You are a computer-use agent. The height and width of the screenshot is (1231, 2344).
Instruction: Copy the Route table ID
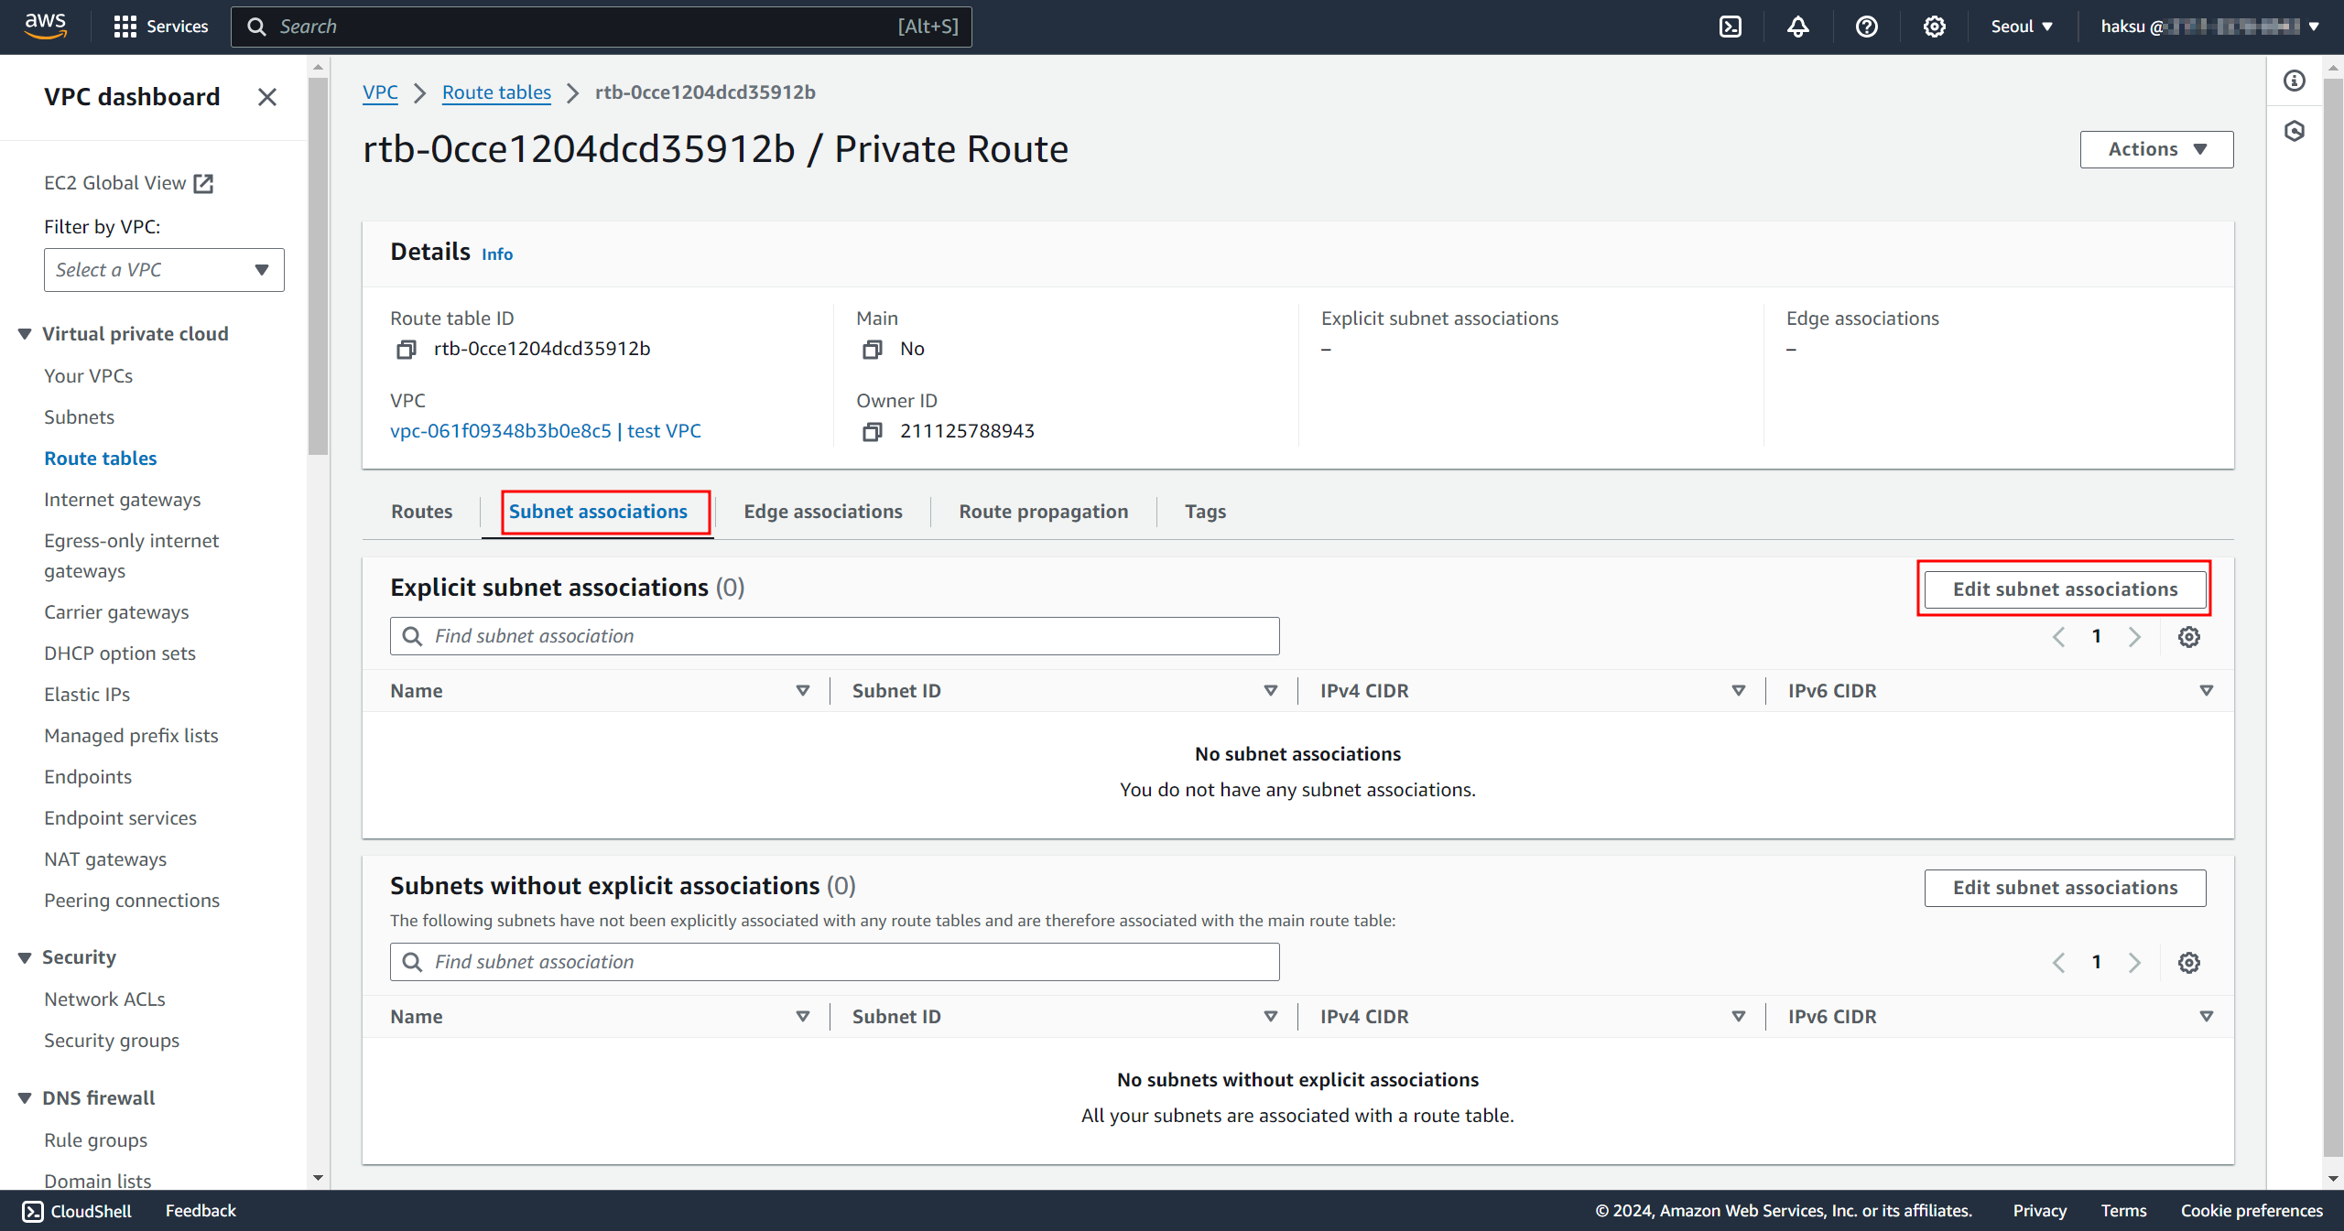click(406, 350)
